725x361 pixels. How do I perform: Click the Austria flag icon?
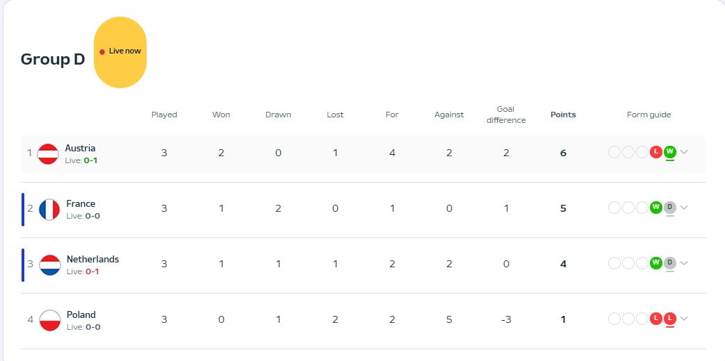(47, 153)
